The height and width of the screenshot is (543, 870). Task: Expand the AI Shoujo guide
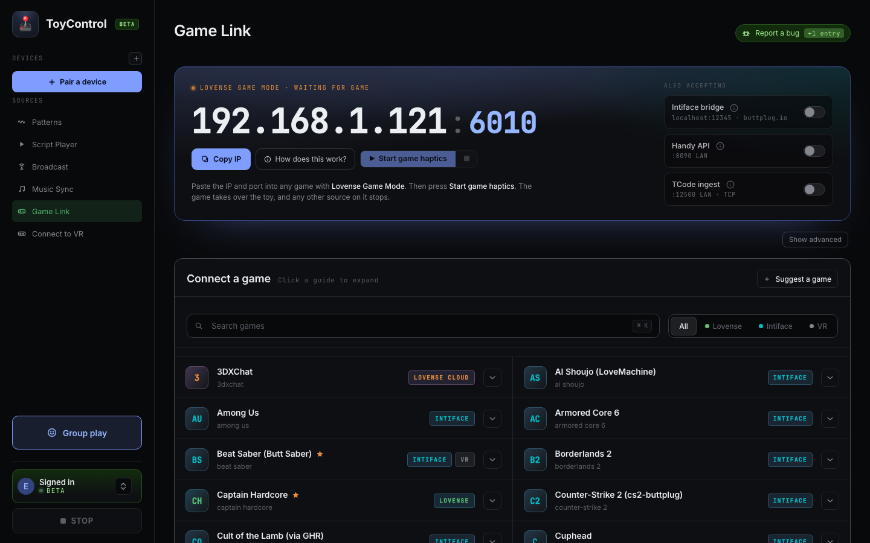click(x=830, y=378)
